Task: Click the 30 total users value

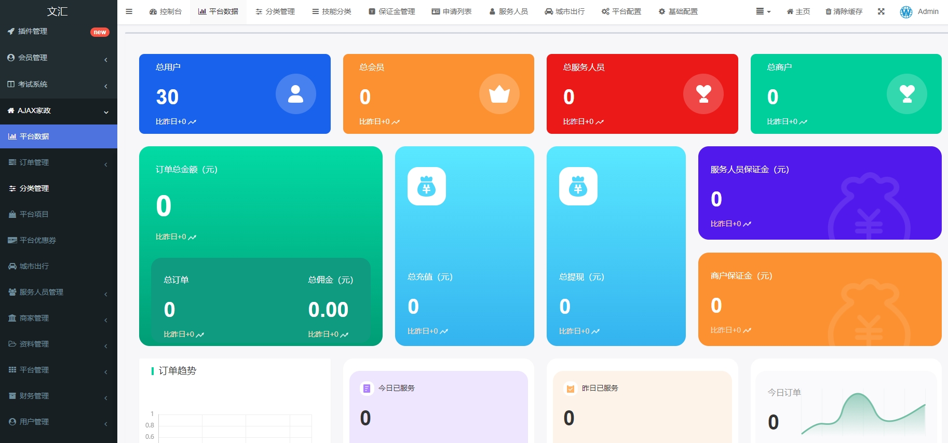Action: [167, 97]
